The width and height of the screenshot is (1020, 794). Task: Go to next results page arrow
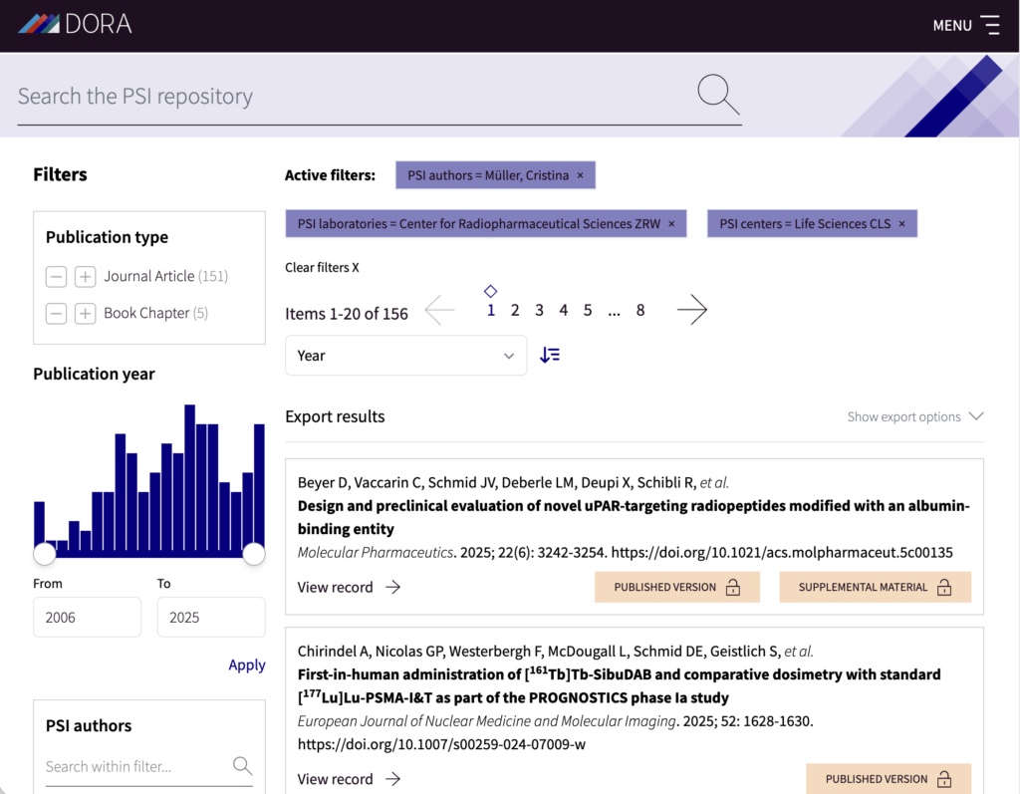point(691,310)
